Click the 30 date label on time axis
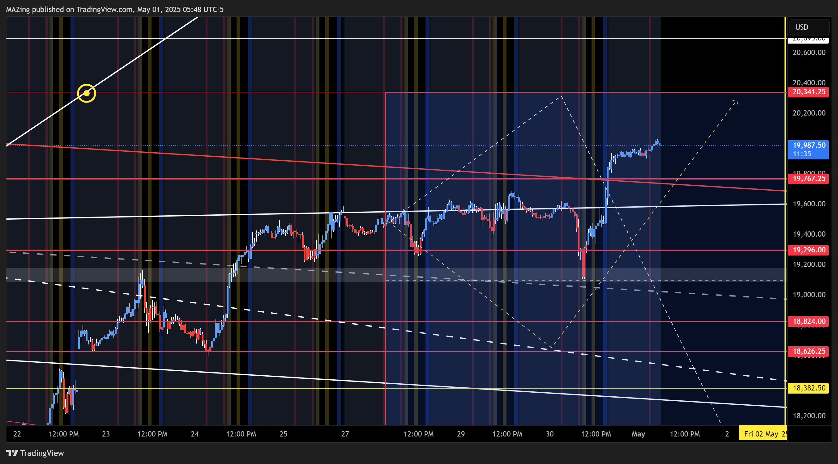Screen dimensions: 838x464 click(x=550, y=434)
